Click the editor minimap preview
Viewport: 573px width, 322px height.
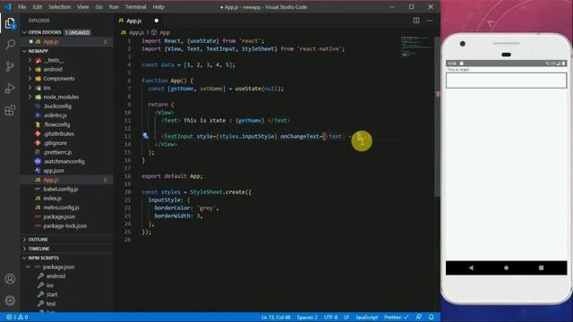pos(415,47)
